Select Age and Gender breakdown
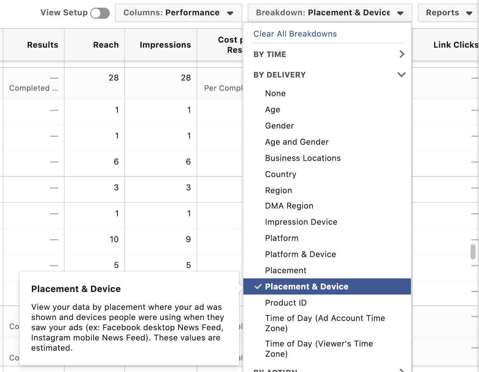 click(297, 142)
